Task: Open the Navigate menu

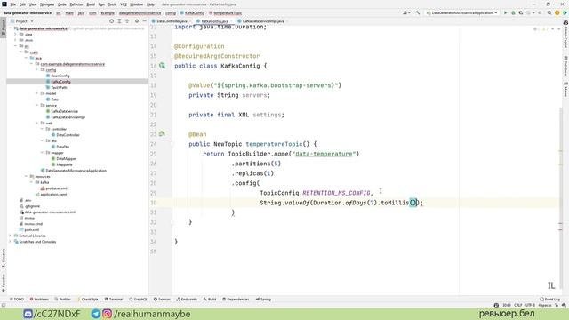Action: pos(47,4)
